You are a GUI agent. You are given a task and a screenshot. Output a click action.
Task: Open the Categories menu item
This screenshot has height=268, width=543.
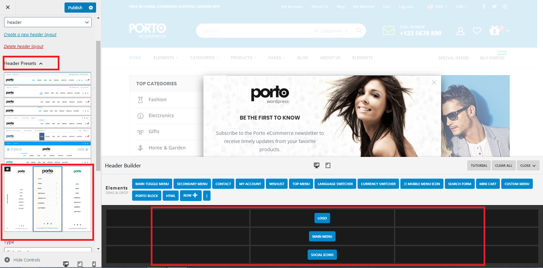(x=204, y=58)
